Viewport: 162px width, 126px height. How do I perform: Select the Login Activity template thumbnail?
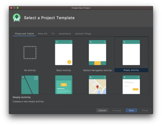coord(131,85)
